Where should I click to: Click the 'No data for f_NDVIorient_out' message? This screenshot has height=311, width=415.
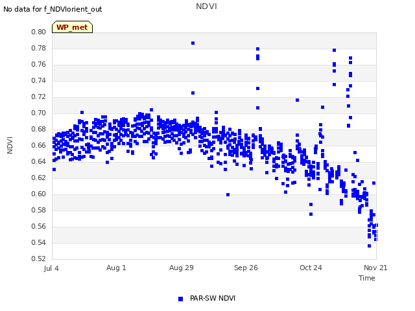[53, 9]
